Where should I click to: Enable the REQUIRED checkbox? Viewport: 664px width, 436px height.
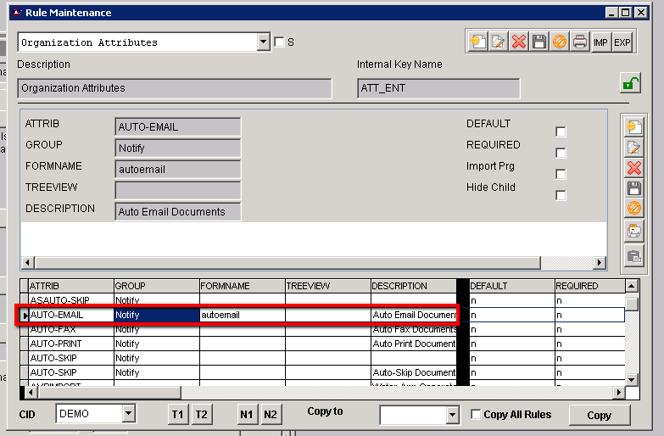pyautogui.click(x=560, y=153)
